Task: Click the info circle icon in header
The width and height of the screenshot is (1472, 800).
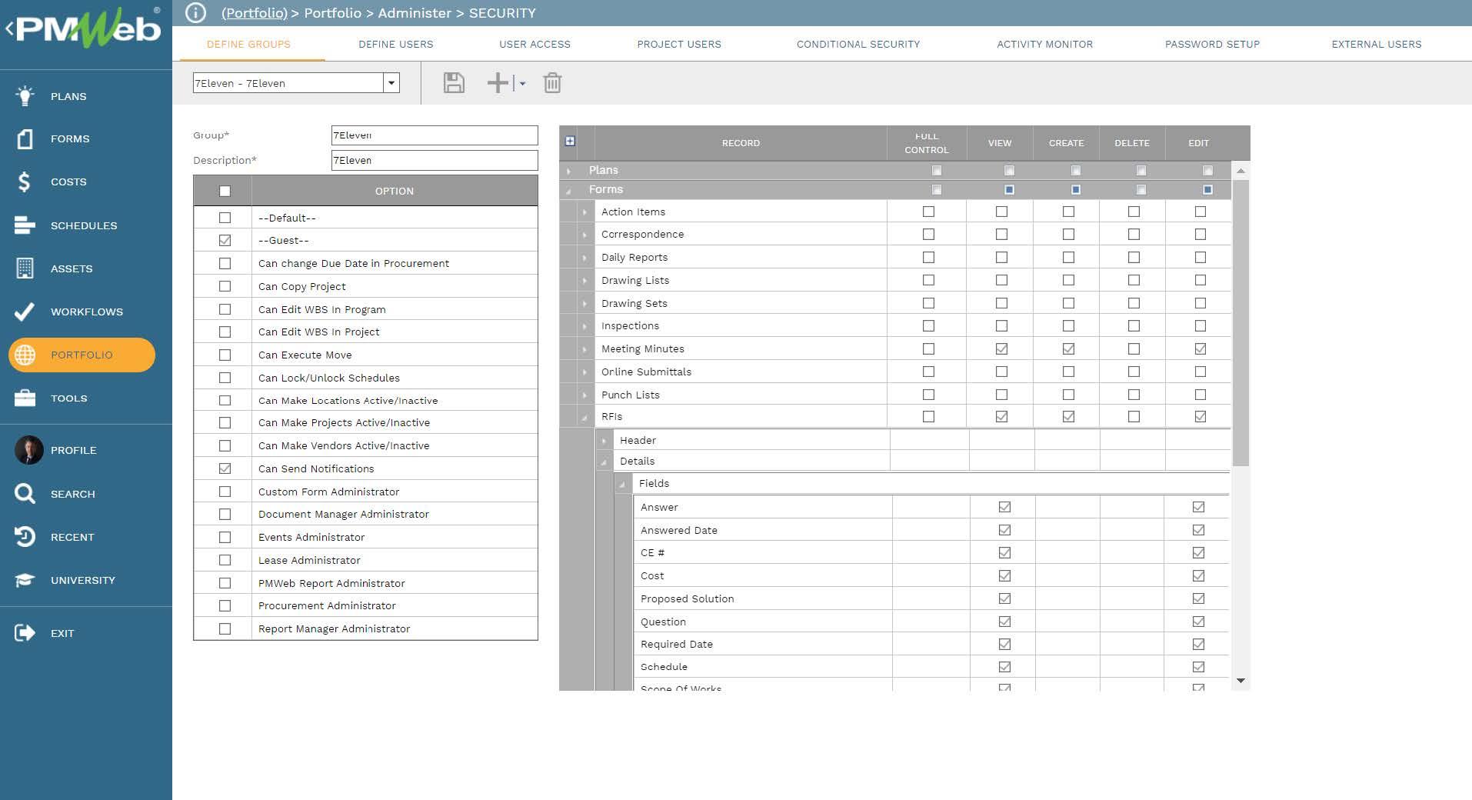Action: coord(196,13)
